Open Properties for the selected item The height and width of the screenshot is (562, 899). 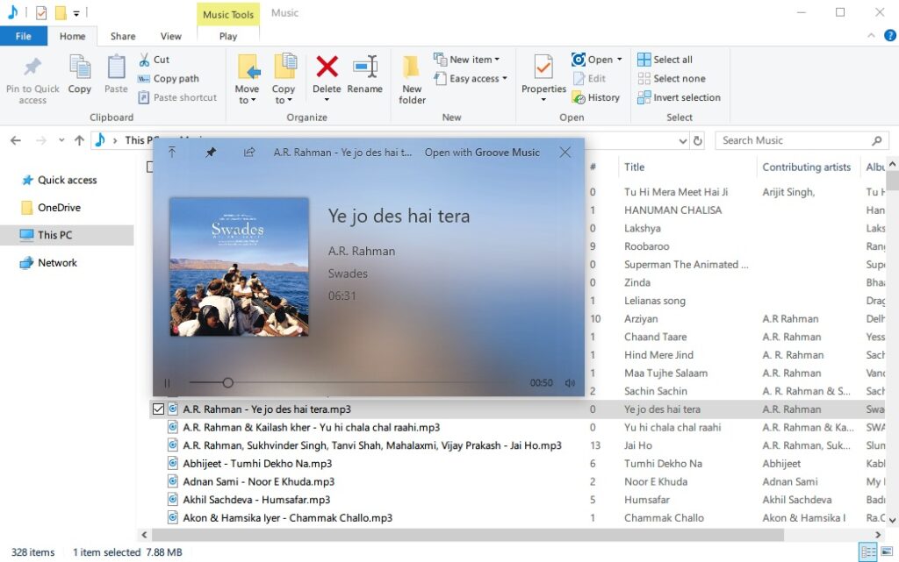click(543, 75)
